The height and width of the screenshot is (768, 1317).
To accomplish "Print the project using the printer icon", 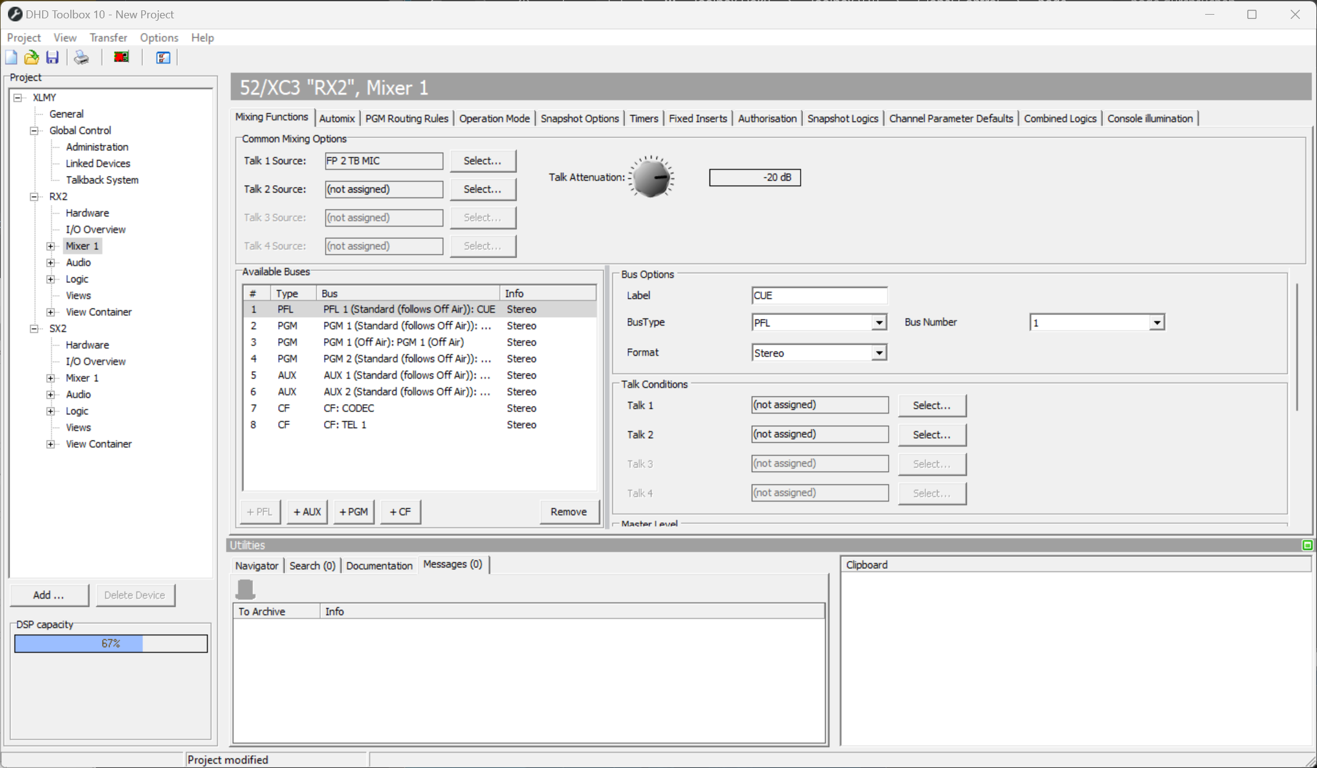I will pos(81,57).
